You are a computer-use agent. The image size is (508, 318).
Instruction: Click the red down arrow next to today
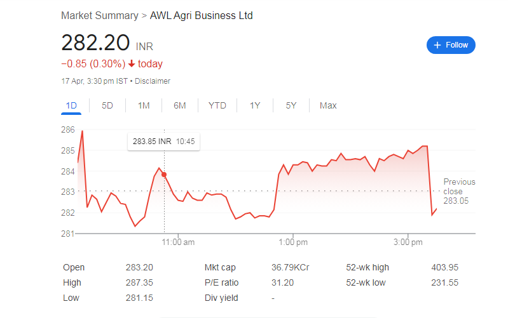(132, 63)
